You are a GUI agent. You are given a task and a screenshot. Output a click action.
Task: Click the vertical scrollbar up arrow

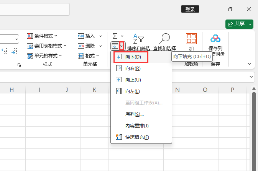click(x=254, y=89)
